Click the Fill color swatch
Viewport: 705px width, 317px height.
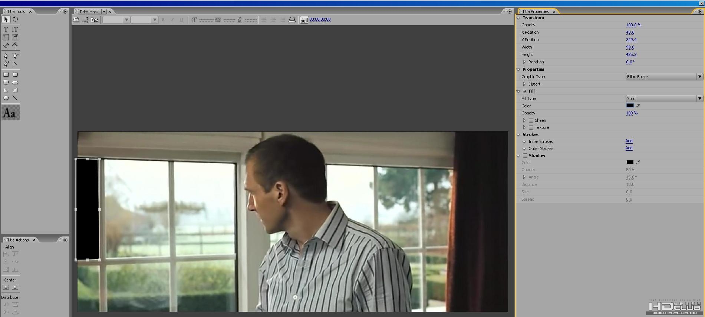pos(630,106)
